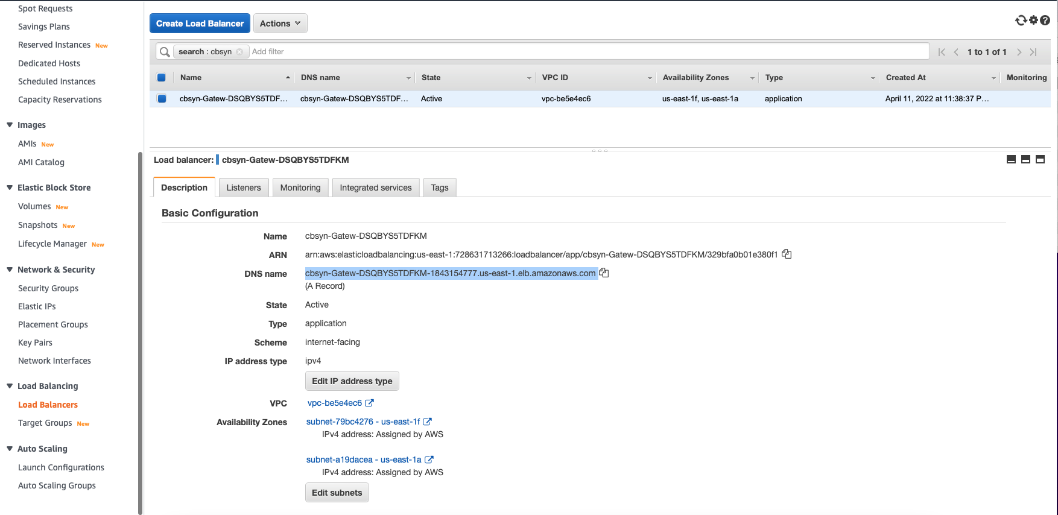1058x515 pixels.
Task: Open external link icon beside subnet-a19dacea
Action: (x=429, y=460)
